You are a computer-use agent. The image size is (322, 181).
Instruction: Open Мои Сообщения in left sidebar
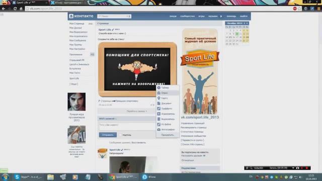click(77, 41)
